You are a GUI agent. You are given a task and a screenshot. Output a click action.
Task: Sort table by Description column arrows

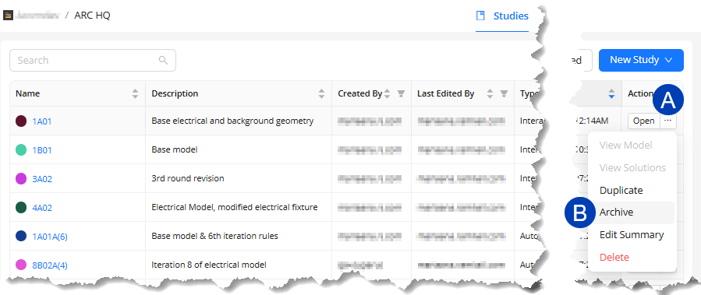tap(321, 93)
